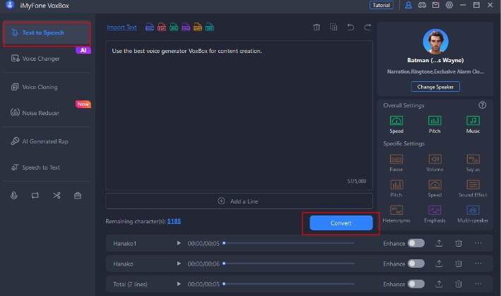This screenshot has width=501, height=296.
Task: Click the Hanako playback progress bar
Action: click(289, 264)
